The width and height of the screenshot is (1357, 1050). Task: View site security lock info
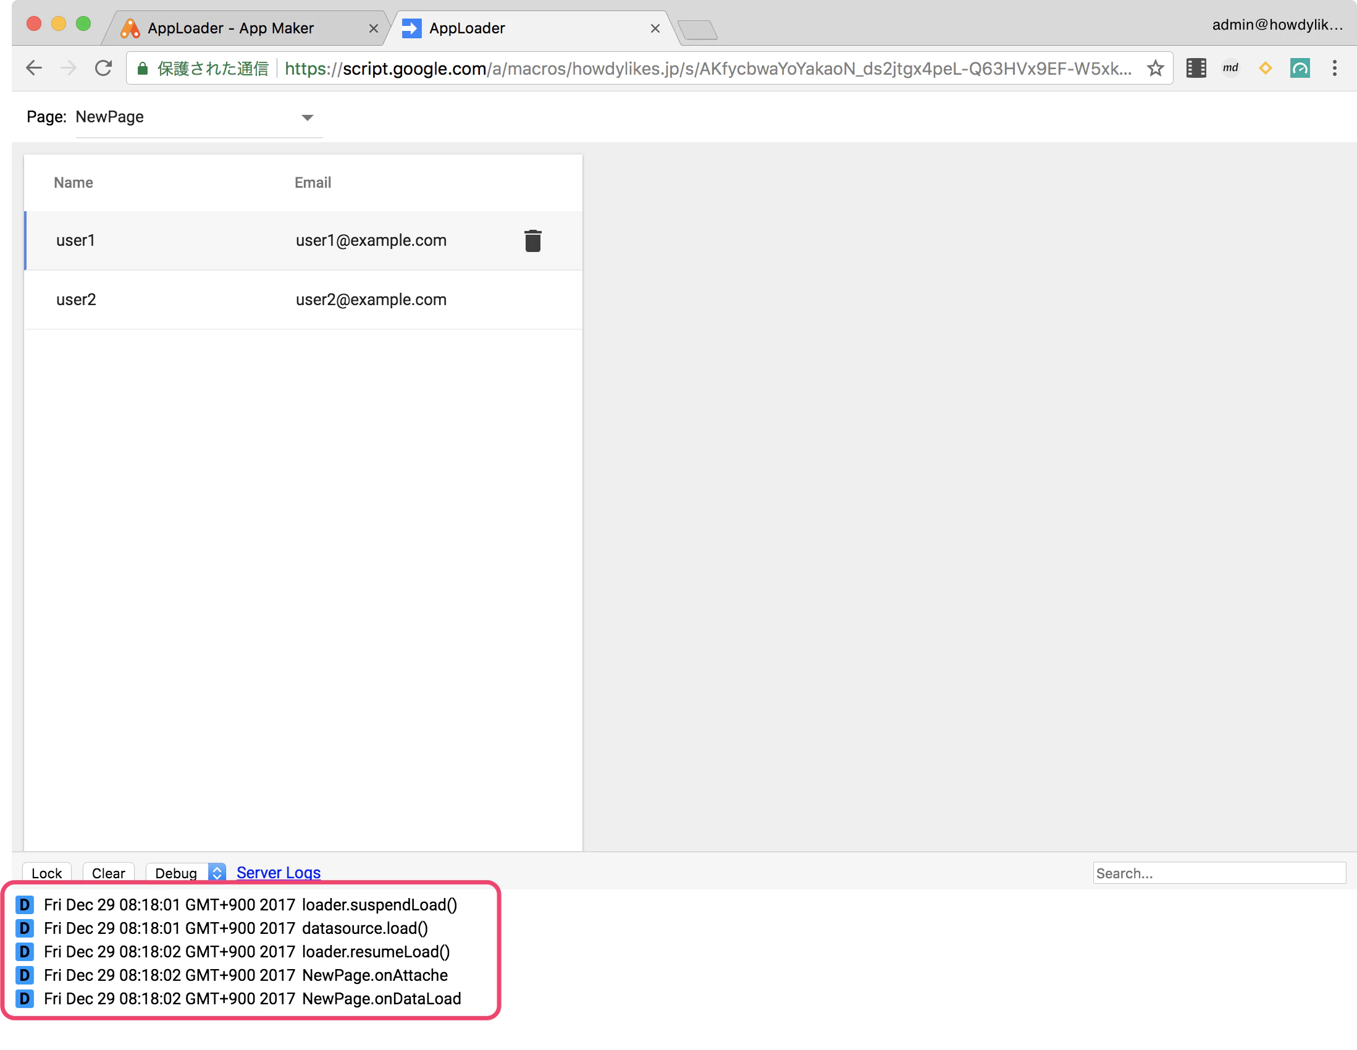click(x=142, y=69)
